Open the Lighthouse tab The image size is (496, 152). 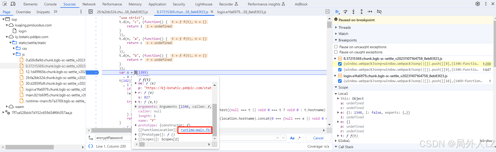tap(204, 4)
